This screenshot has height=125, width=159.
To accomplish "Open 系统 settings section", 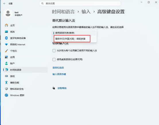I will (26, 32).
